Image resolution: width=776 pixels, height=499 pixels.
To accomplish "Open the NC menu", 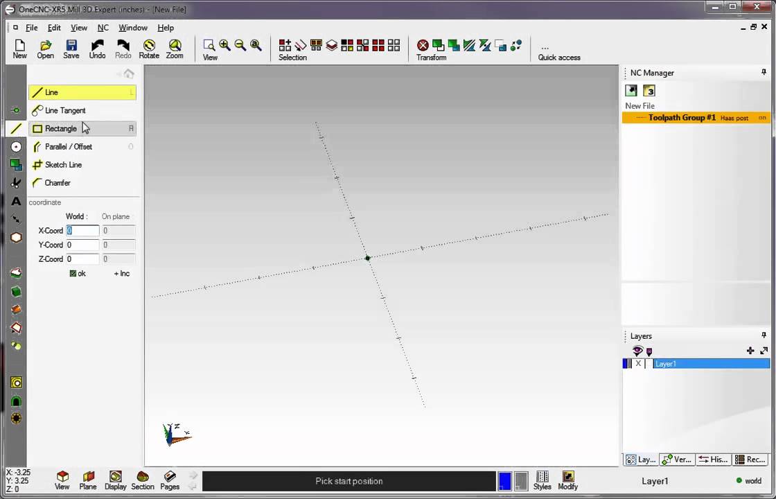I will point(103,28).
